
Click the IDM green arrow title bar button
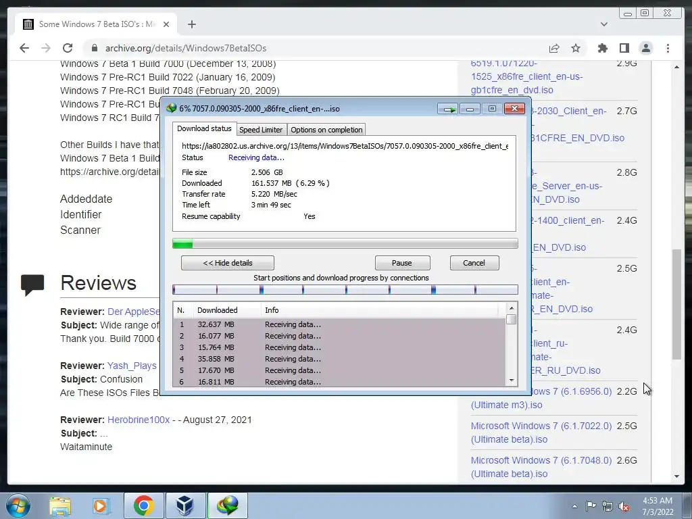(448, 109)
